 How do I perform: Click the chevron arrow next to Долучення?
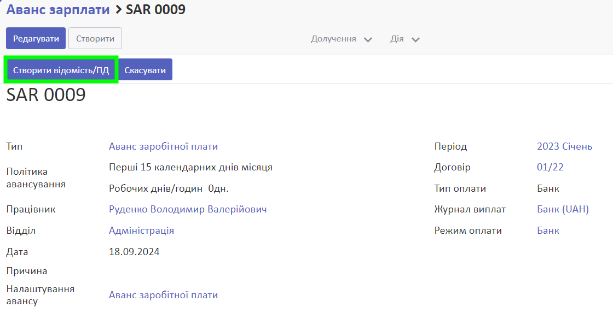click(368, 39)
